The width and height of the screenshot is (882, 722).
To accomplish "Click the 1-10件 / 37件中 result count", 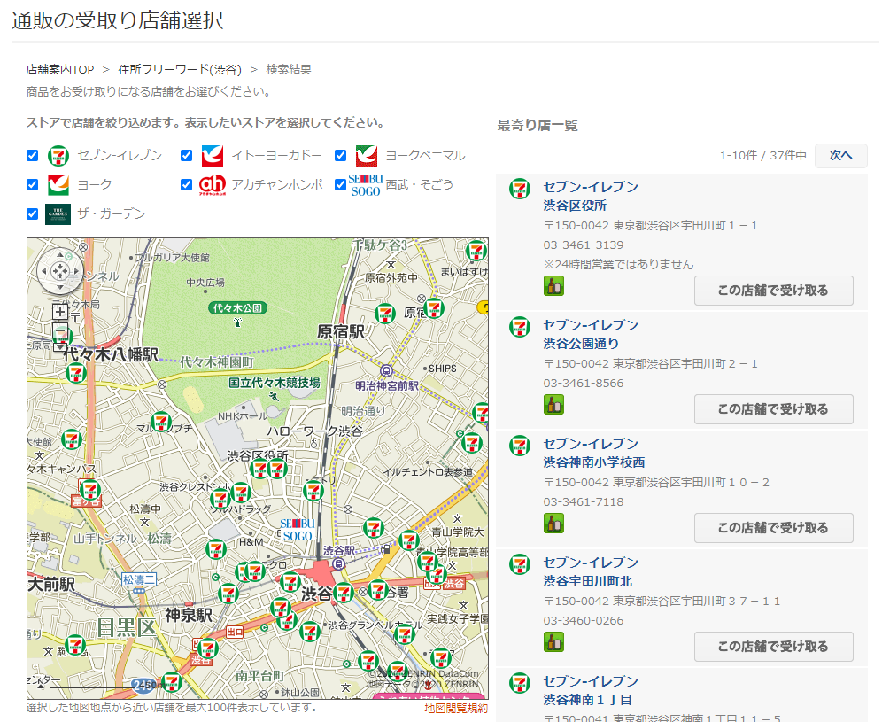I will 762,155.
